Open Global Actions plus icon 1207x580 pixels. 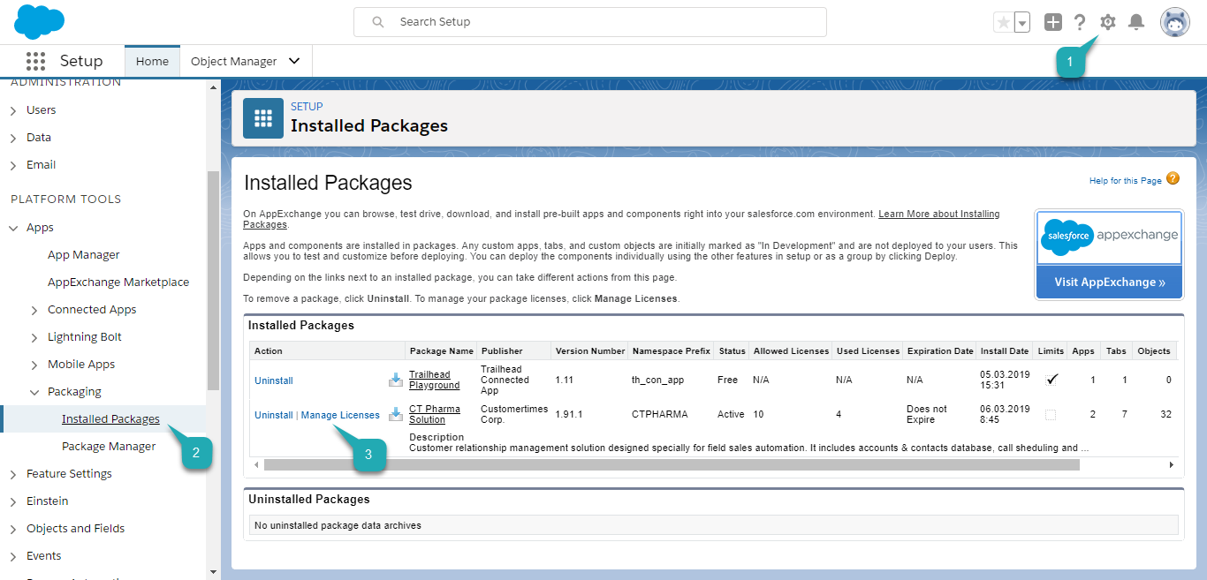(1052, 22)
